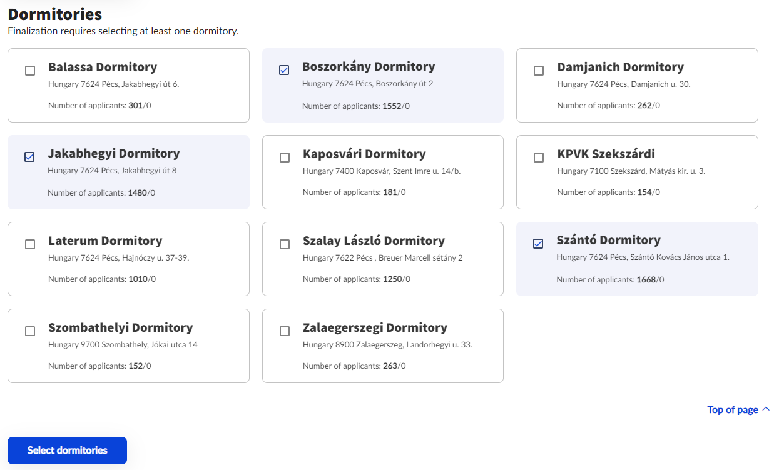Click the Select dormitories button
Viewport: 774px width, 470px height.
[x=67, y=451]
